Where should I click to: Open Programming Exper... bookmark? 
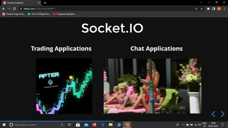(64, 14)
